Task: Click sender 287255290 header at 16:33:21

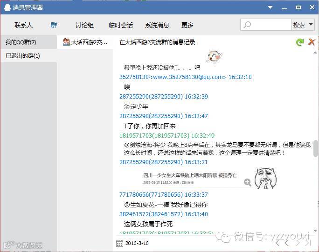Action: tap(164, 162)
